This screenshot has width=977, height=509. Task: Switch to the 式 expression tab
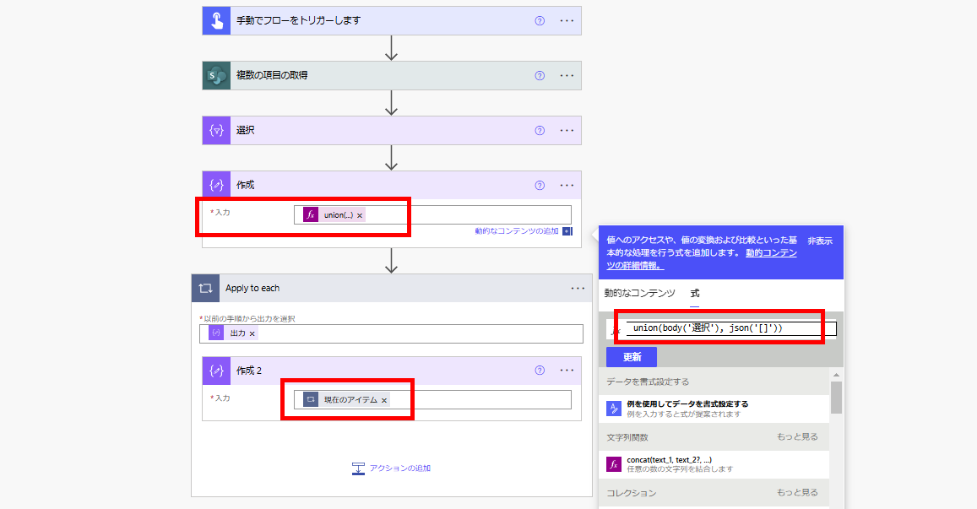coord(695,294)
